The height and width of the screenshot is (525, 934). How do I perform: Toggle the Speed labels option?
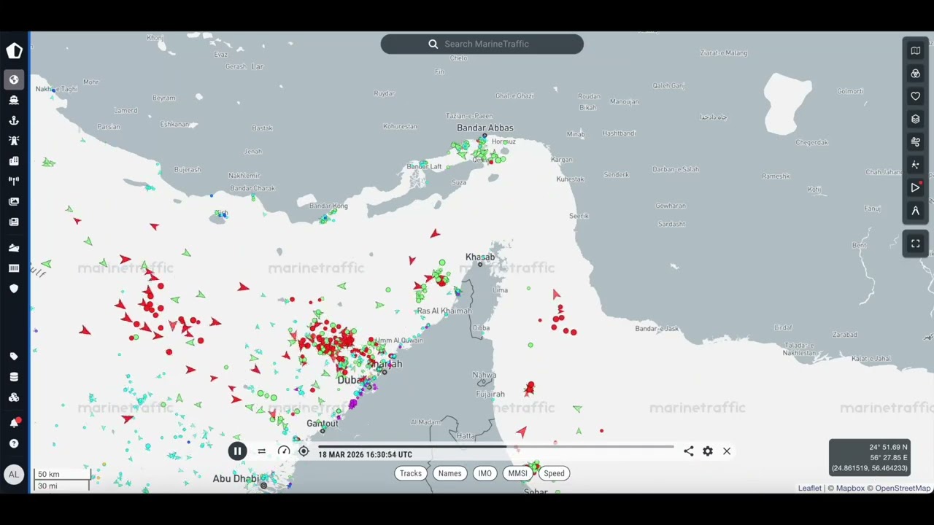coord(554,473)
